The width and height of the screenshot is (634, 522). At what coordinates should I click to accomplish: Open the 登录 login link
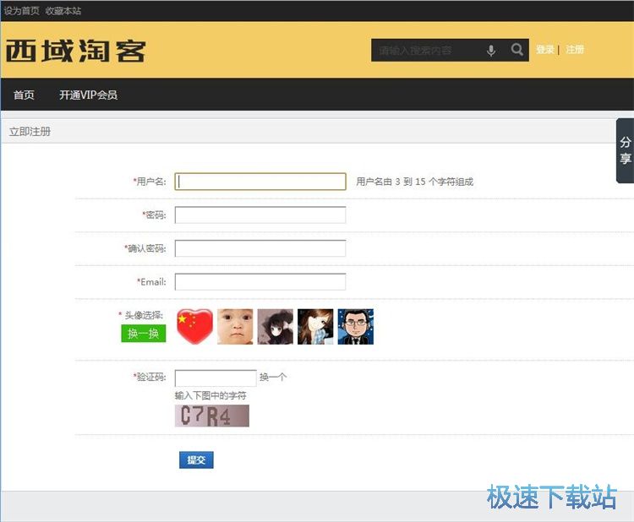545,50
